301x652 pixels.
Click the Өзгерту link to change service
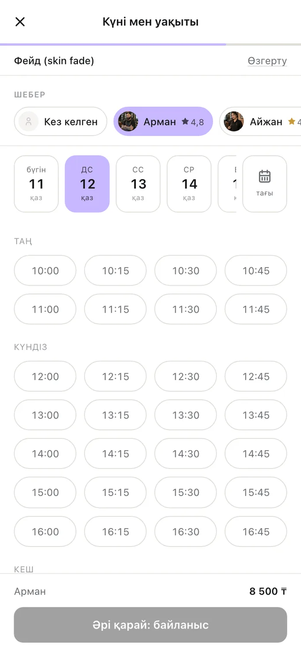[267, 61]
